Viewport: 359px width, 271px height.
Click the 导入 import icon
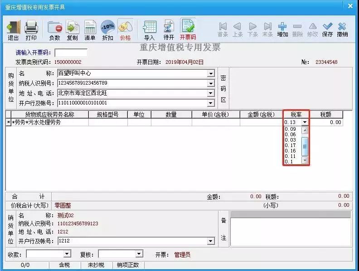(149, 30)
